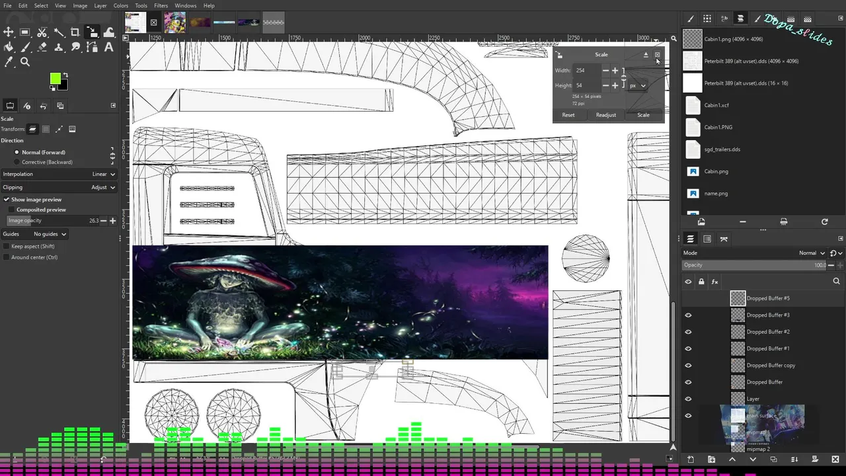846x476 pixels.
Task: Click the layer search magnifier icon
Action: pos(836,282)
